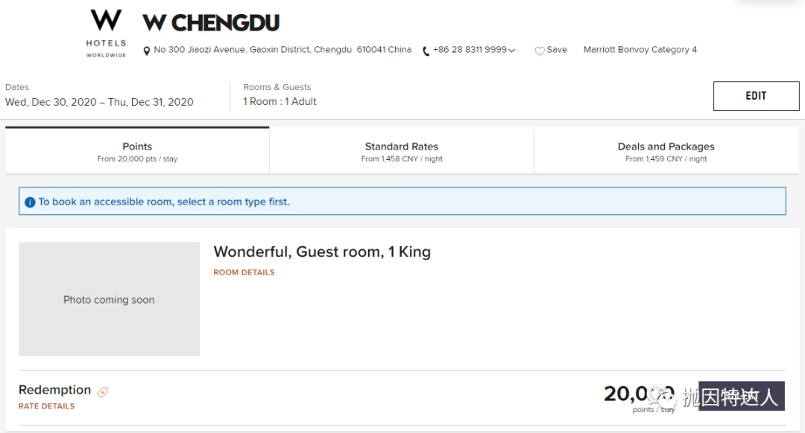Click the blue info circle icon

pos(30,202)
